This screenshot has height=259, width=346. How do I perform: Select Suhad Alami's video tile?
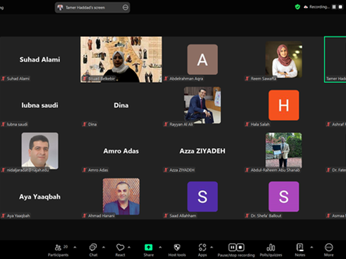click(x=40, y=59)
